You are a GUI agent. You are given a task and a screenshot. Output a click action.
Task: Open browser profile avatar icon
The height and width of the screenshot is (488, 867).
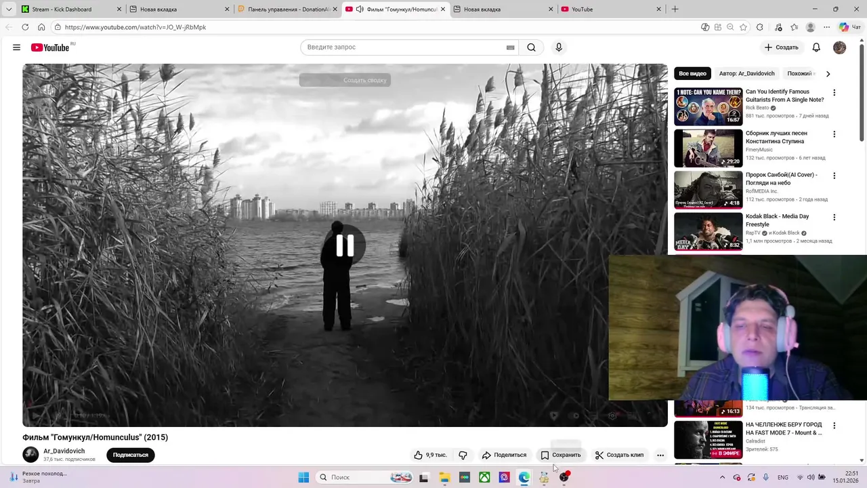pos(810,27)
